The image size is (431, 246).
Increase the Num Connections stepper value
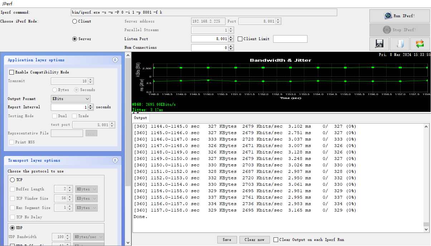pyautogui.click(x=231, y=46)
